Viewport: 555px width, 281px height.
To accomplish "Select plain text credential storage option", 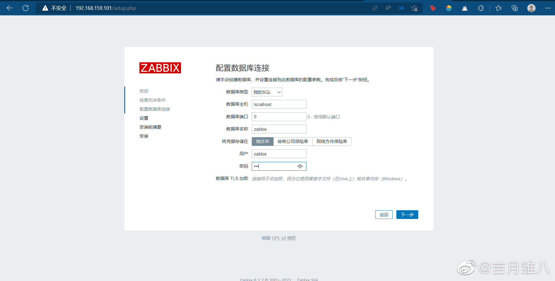I will [x=263, y=142].
